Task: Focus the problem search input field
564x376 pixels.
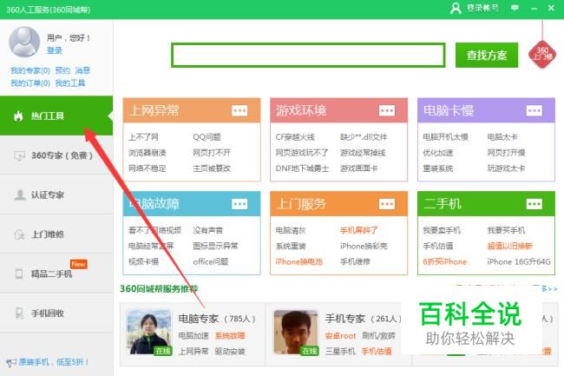Action: tap(308, 55)
